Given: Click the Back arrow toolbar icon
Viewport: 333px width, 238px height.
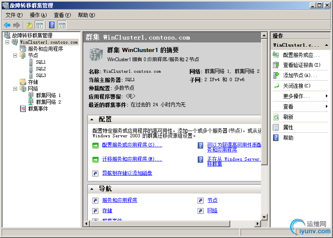Looking at the screenshot, I should coord(7,25).
